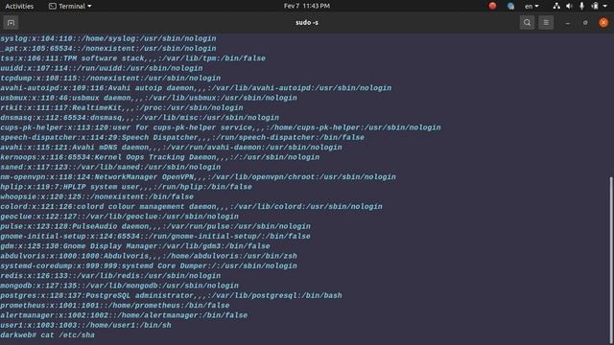Open the terminal hamburger menu
Image resolution: width=614 pixels, height=345 pixels.
tap(546, 23)
